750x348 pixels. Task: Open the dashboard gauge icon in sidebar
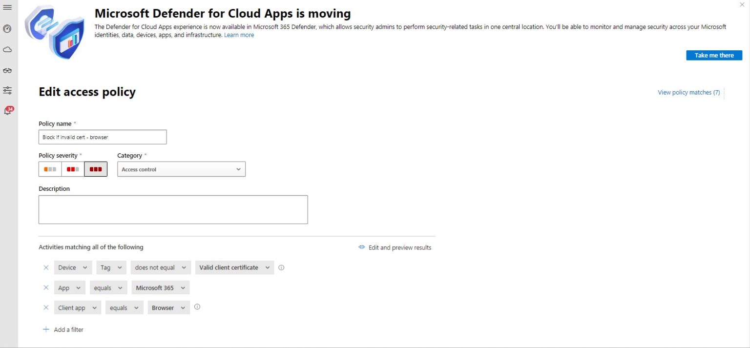pos(7,29)
